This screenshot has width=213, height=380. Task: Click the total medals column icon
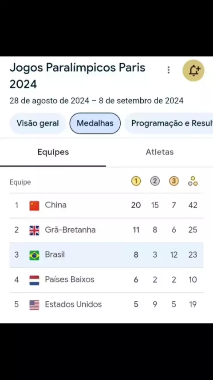click(193, 181)
